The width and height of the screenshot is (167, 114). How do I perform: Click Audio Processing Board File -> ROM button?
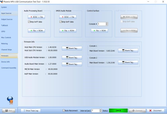click(36, 31)
